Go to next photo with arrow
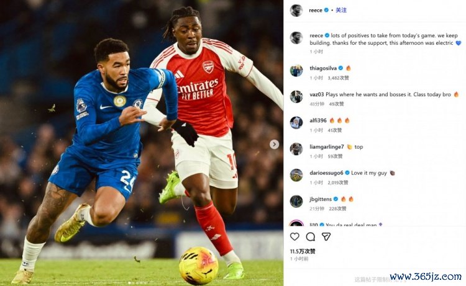This screenshot has width=466, height=286. click(x=274, y=145)
